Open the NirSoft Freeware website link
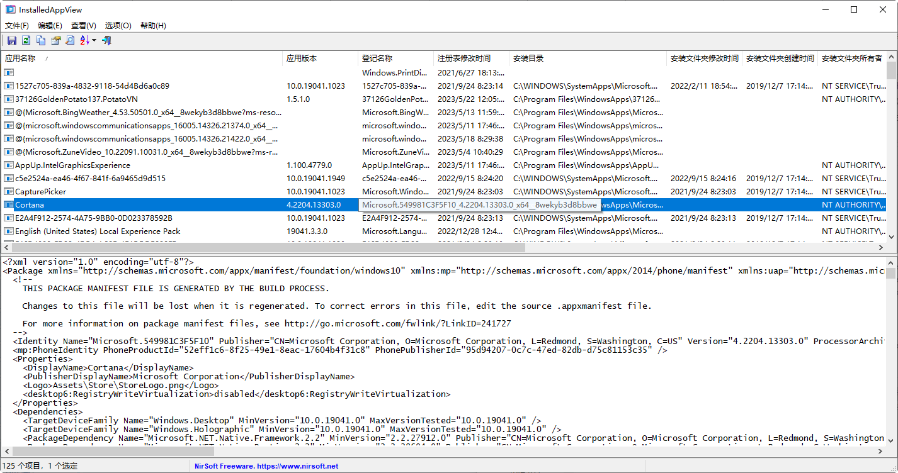Image resolution: width=898 pixels, height=473 pixels. point(266,466)
